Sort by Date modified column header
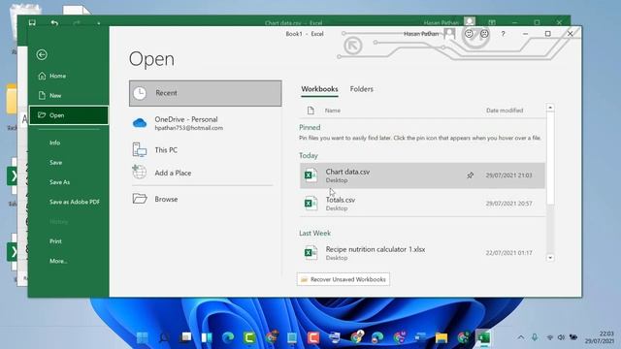 [505, 111]
